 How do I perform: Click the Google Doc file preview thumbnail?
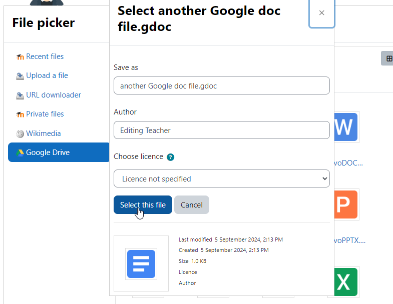click(141, 263)
